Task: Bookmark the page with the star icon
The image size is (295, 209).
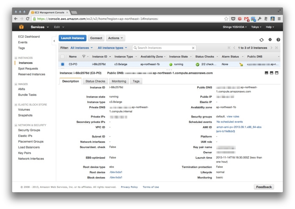Action: [226, 19]
